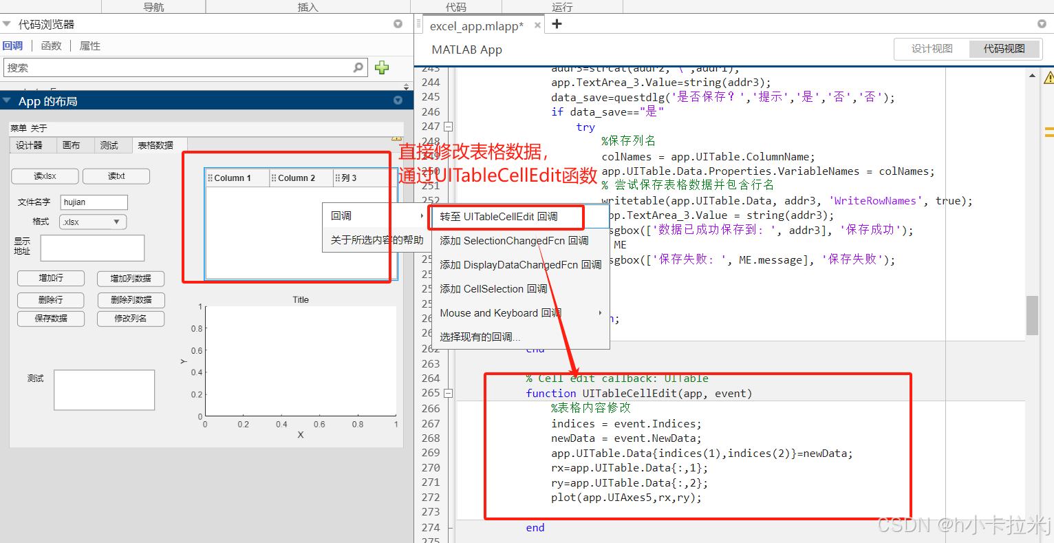Viewport: 1054px width, 543px height.
Task: Click 关于所选内容的帮助 menu item
Action: coord(376,240)
